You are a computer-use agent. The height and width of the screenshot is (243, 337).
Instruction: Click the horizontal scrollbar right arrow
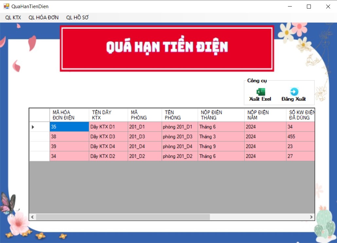(311, 217)
